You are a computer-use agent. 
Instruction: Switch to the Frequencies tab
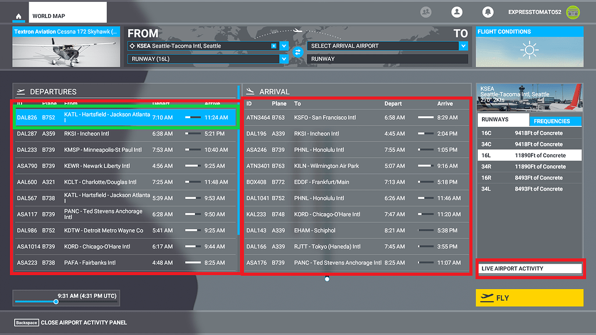click(x=556, y=120)
